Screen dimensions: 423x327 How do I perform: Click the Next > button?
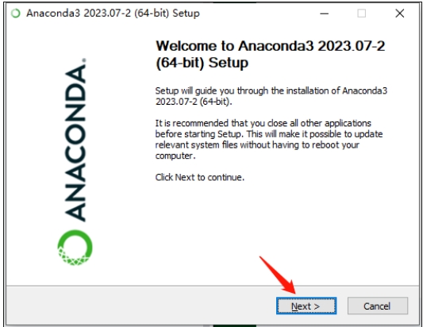coord(306,306)
